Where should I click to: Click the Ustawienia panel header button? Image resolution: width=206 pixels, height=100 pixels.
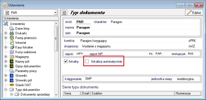[x=31, y=18]
